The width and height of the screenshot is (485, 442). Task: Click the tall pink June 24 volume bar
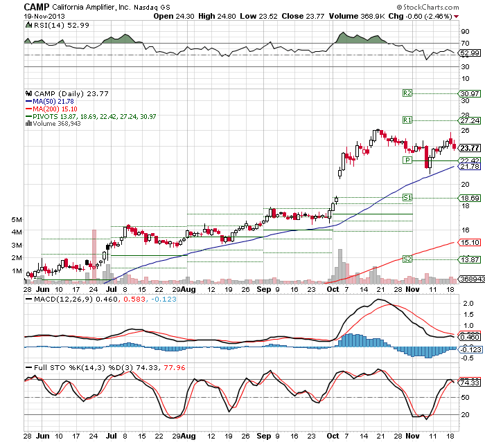(x=94, y=257)
